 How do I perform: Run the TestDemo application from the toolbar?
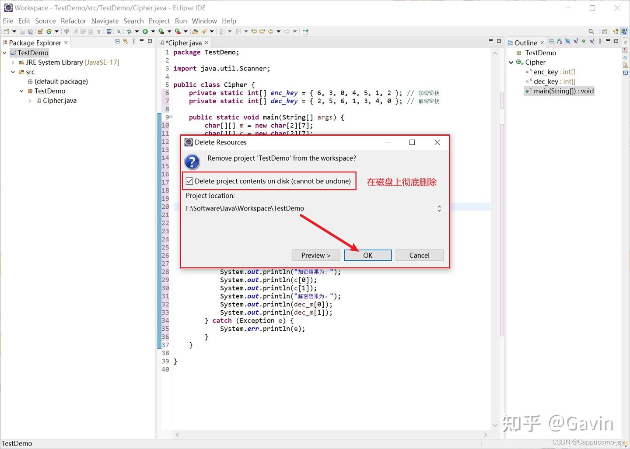coord(146,31)
